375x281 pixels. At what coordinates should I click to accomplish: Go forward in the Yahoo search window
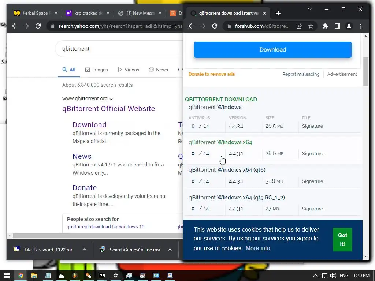click(x=26, y=26)
